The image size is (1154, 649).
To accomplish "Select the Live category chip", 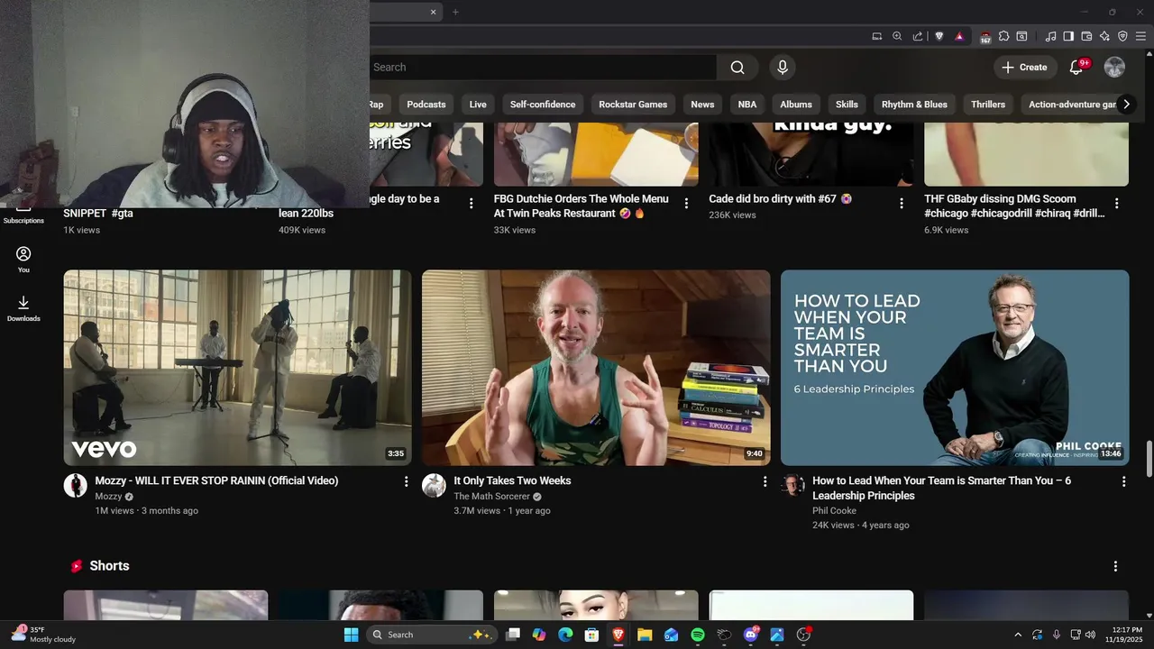I will 478,105.
